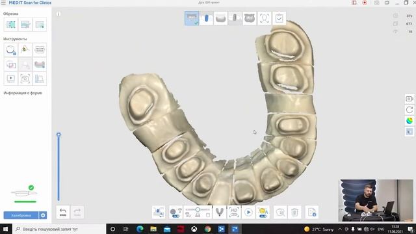Switch to the lower jaw scan stage
The image size is (416, 234).
(x=221, y=18)
